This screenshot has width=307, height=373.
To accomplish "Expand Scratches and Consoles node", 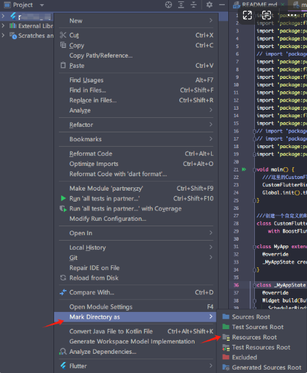I will click(3, 35).
